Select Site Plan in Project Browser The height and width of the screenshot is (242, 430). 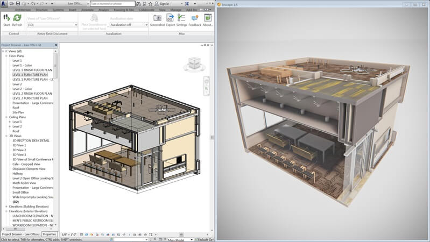[18, 112]
